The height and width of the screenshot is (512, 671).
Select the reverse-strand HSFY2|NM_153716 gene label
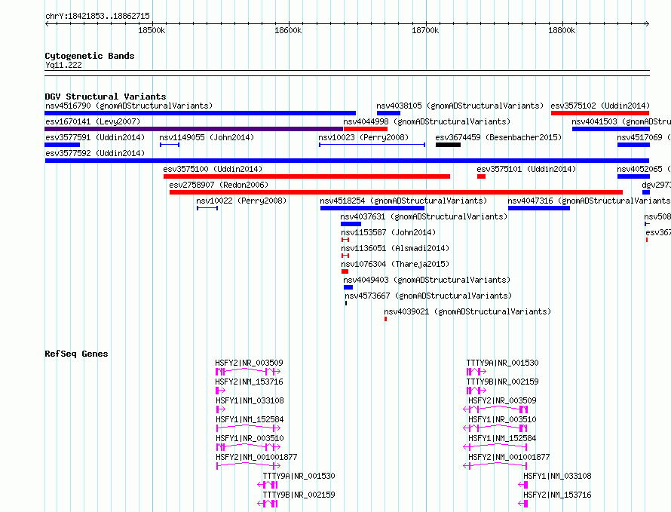pyautogui.click(x=557, y=495)
